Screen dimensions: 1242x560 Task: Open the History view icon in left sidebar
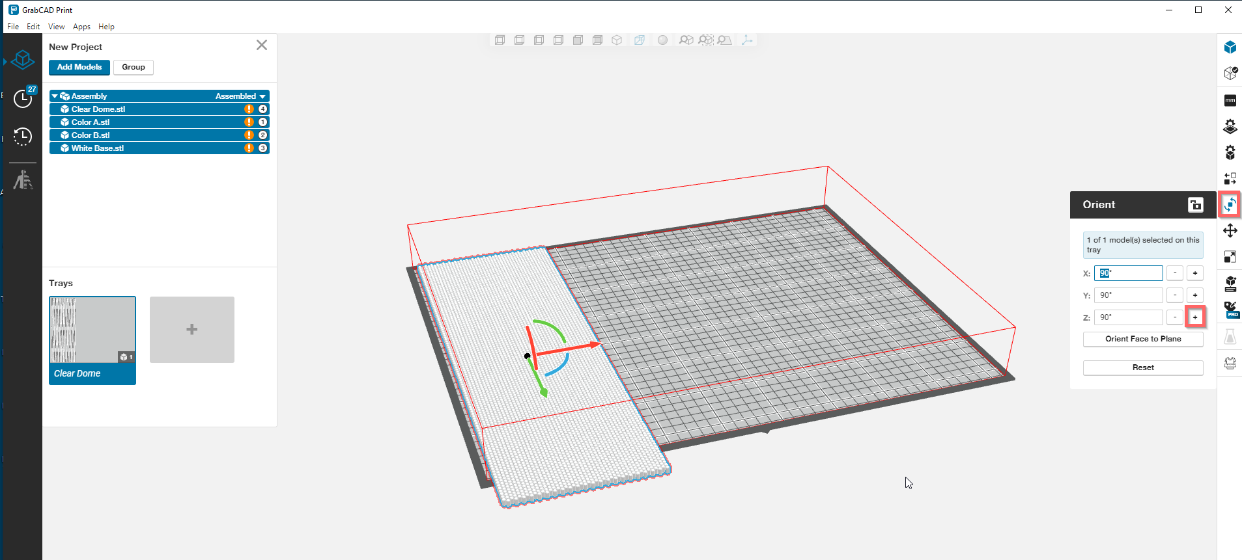tap(23, 136)
